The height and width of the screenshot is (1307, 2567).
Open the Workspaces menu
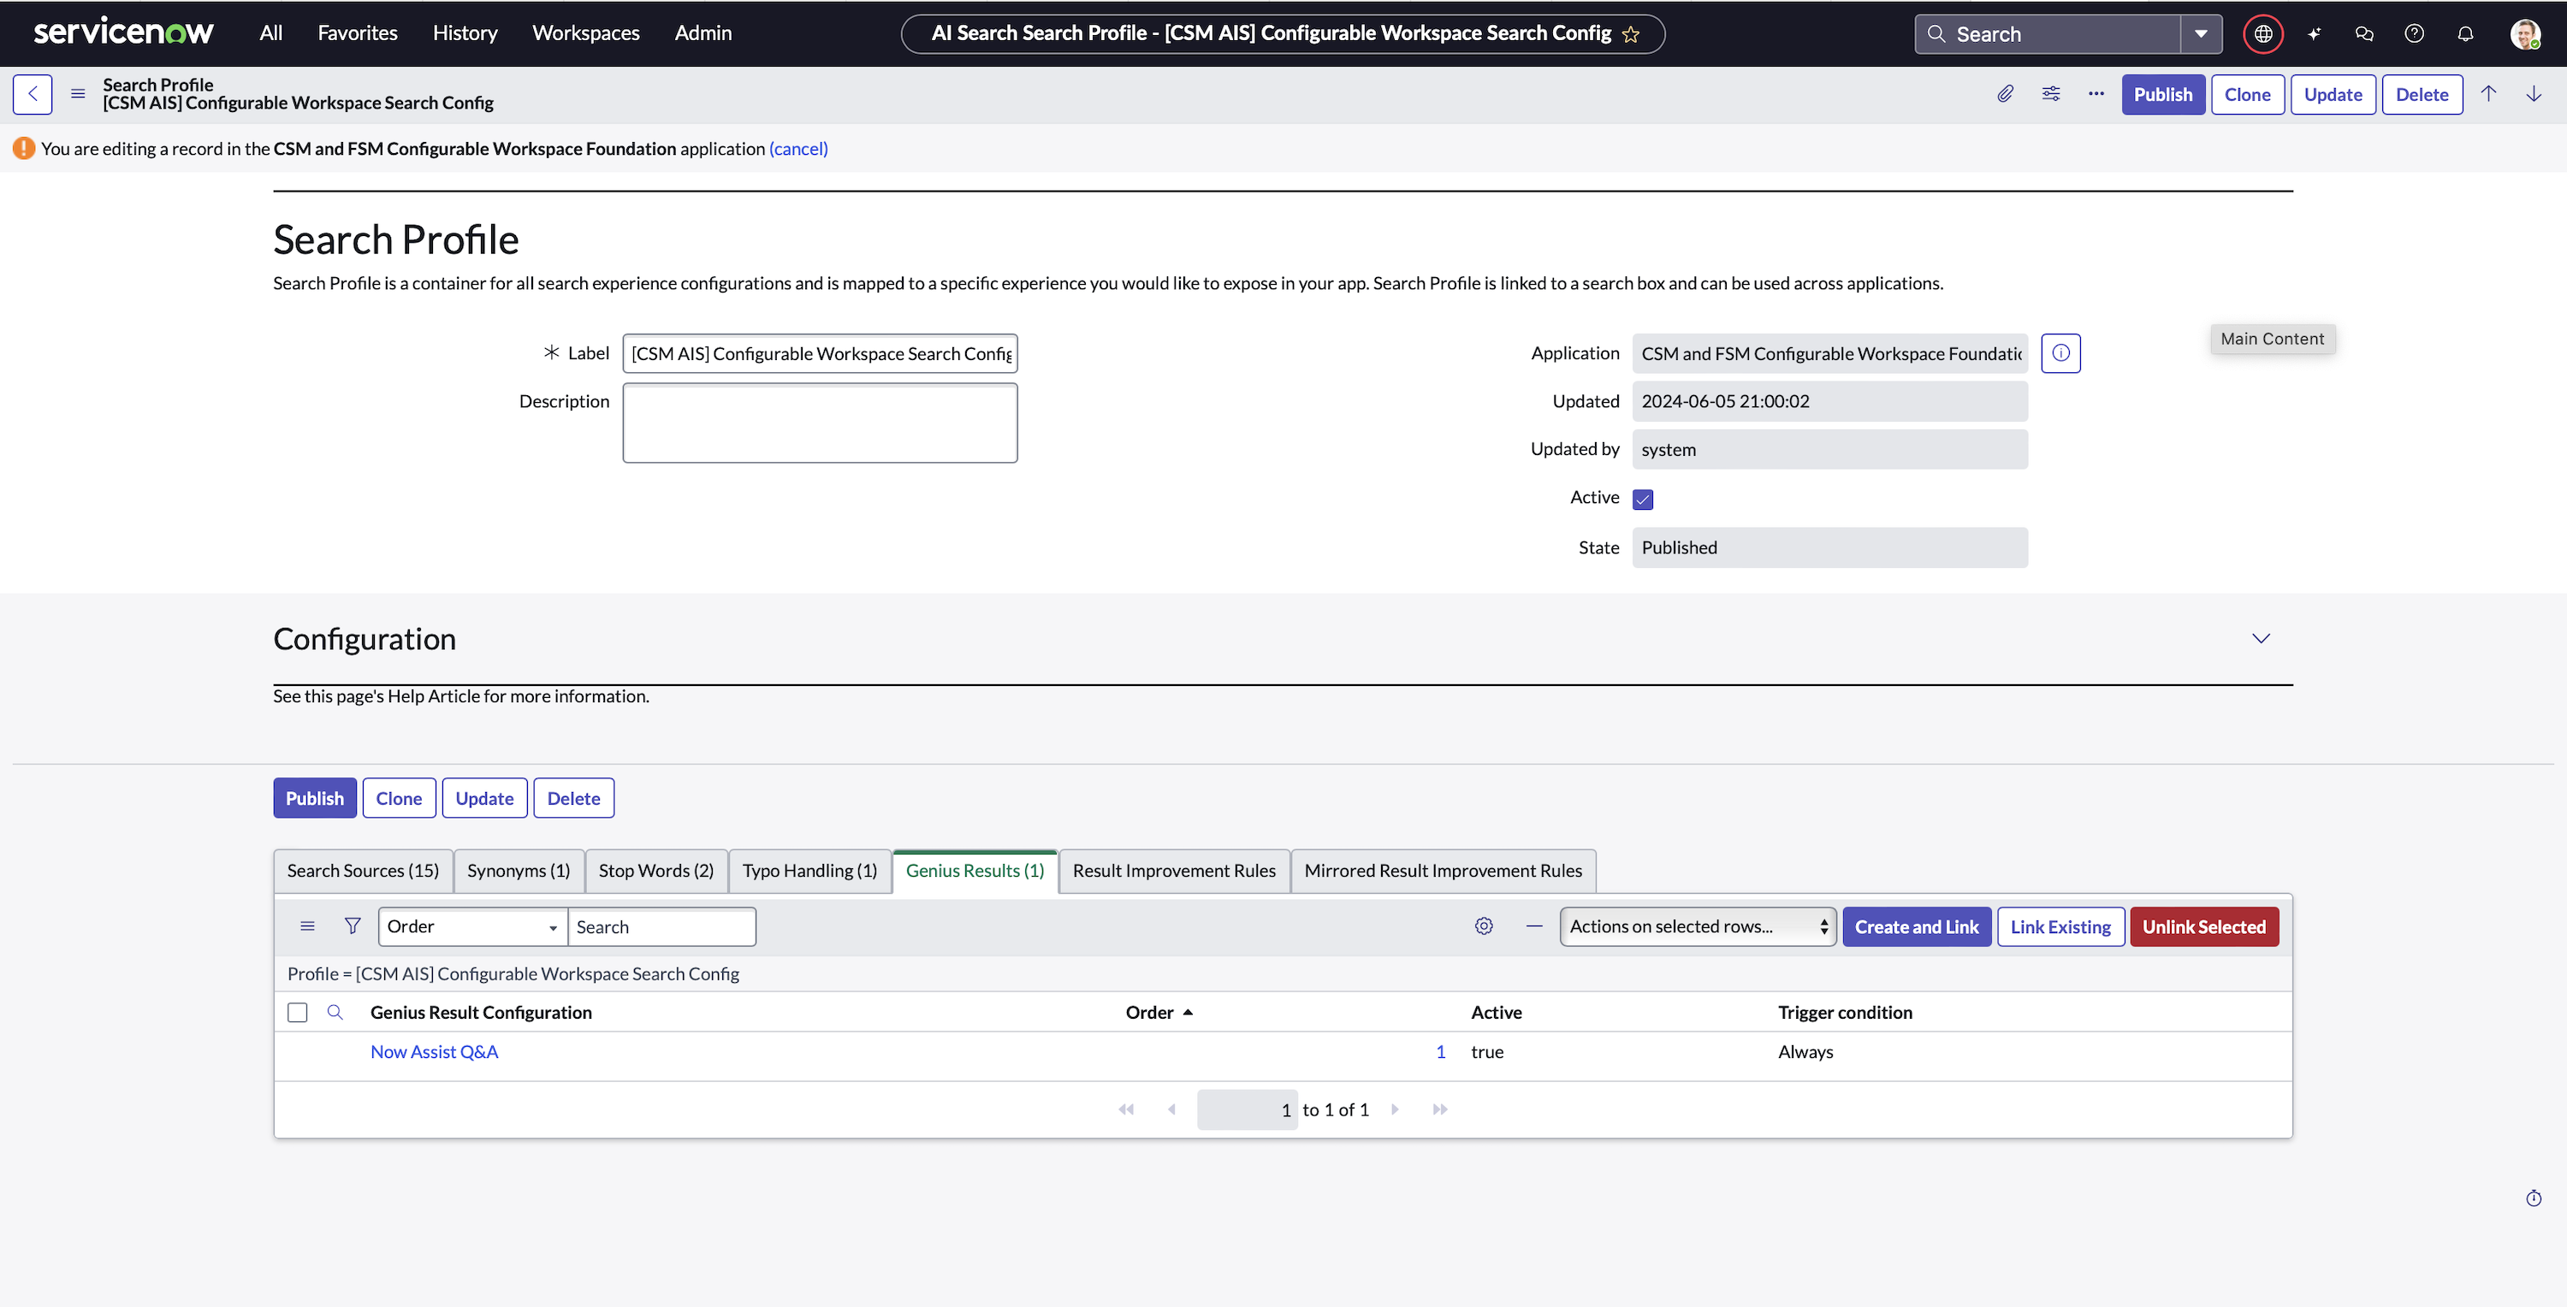585,33
